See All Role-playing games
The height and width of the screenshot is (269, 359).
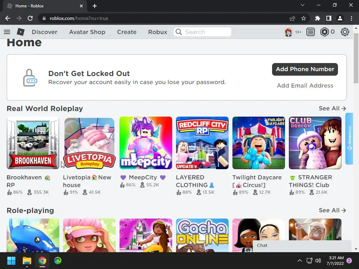[332, 211]
